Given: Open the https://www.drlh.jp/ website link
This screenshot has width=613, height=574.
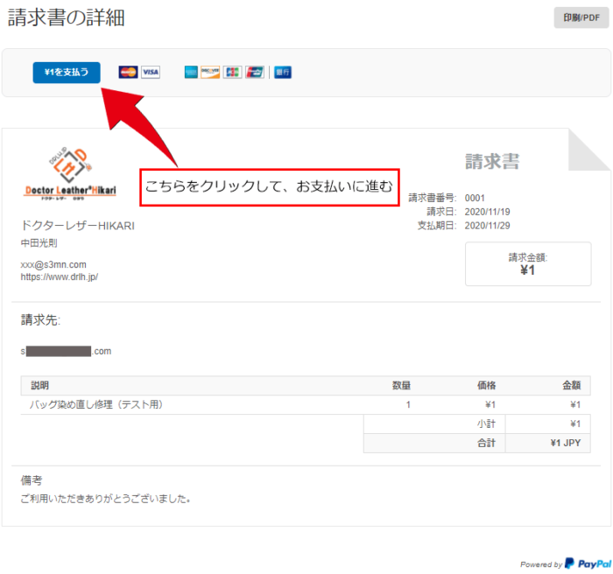Looking at the screenshot, I should [60, 277].
